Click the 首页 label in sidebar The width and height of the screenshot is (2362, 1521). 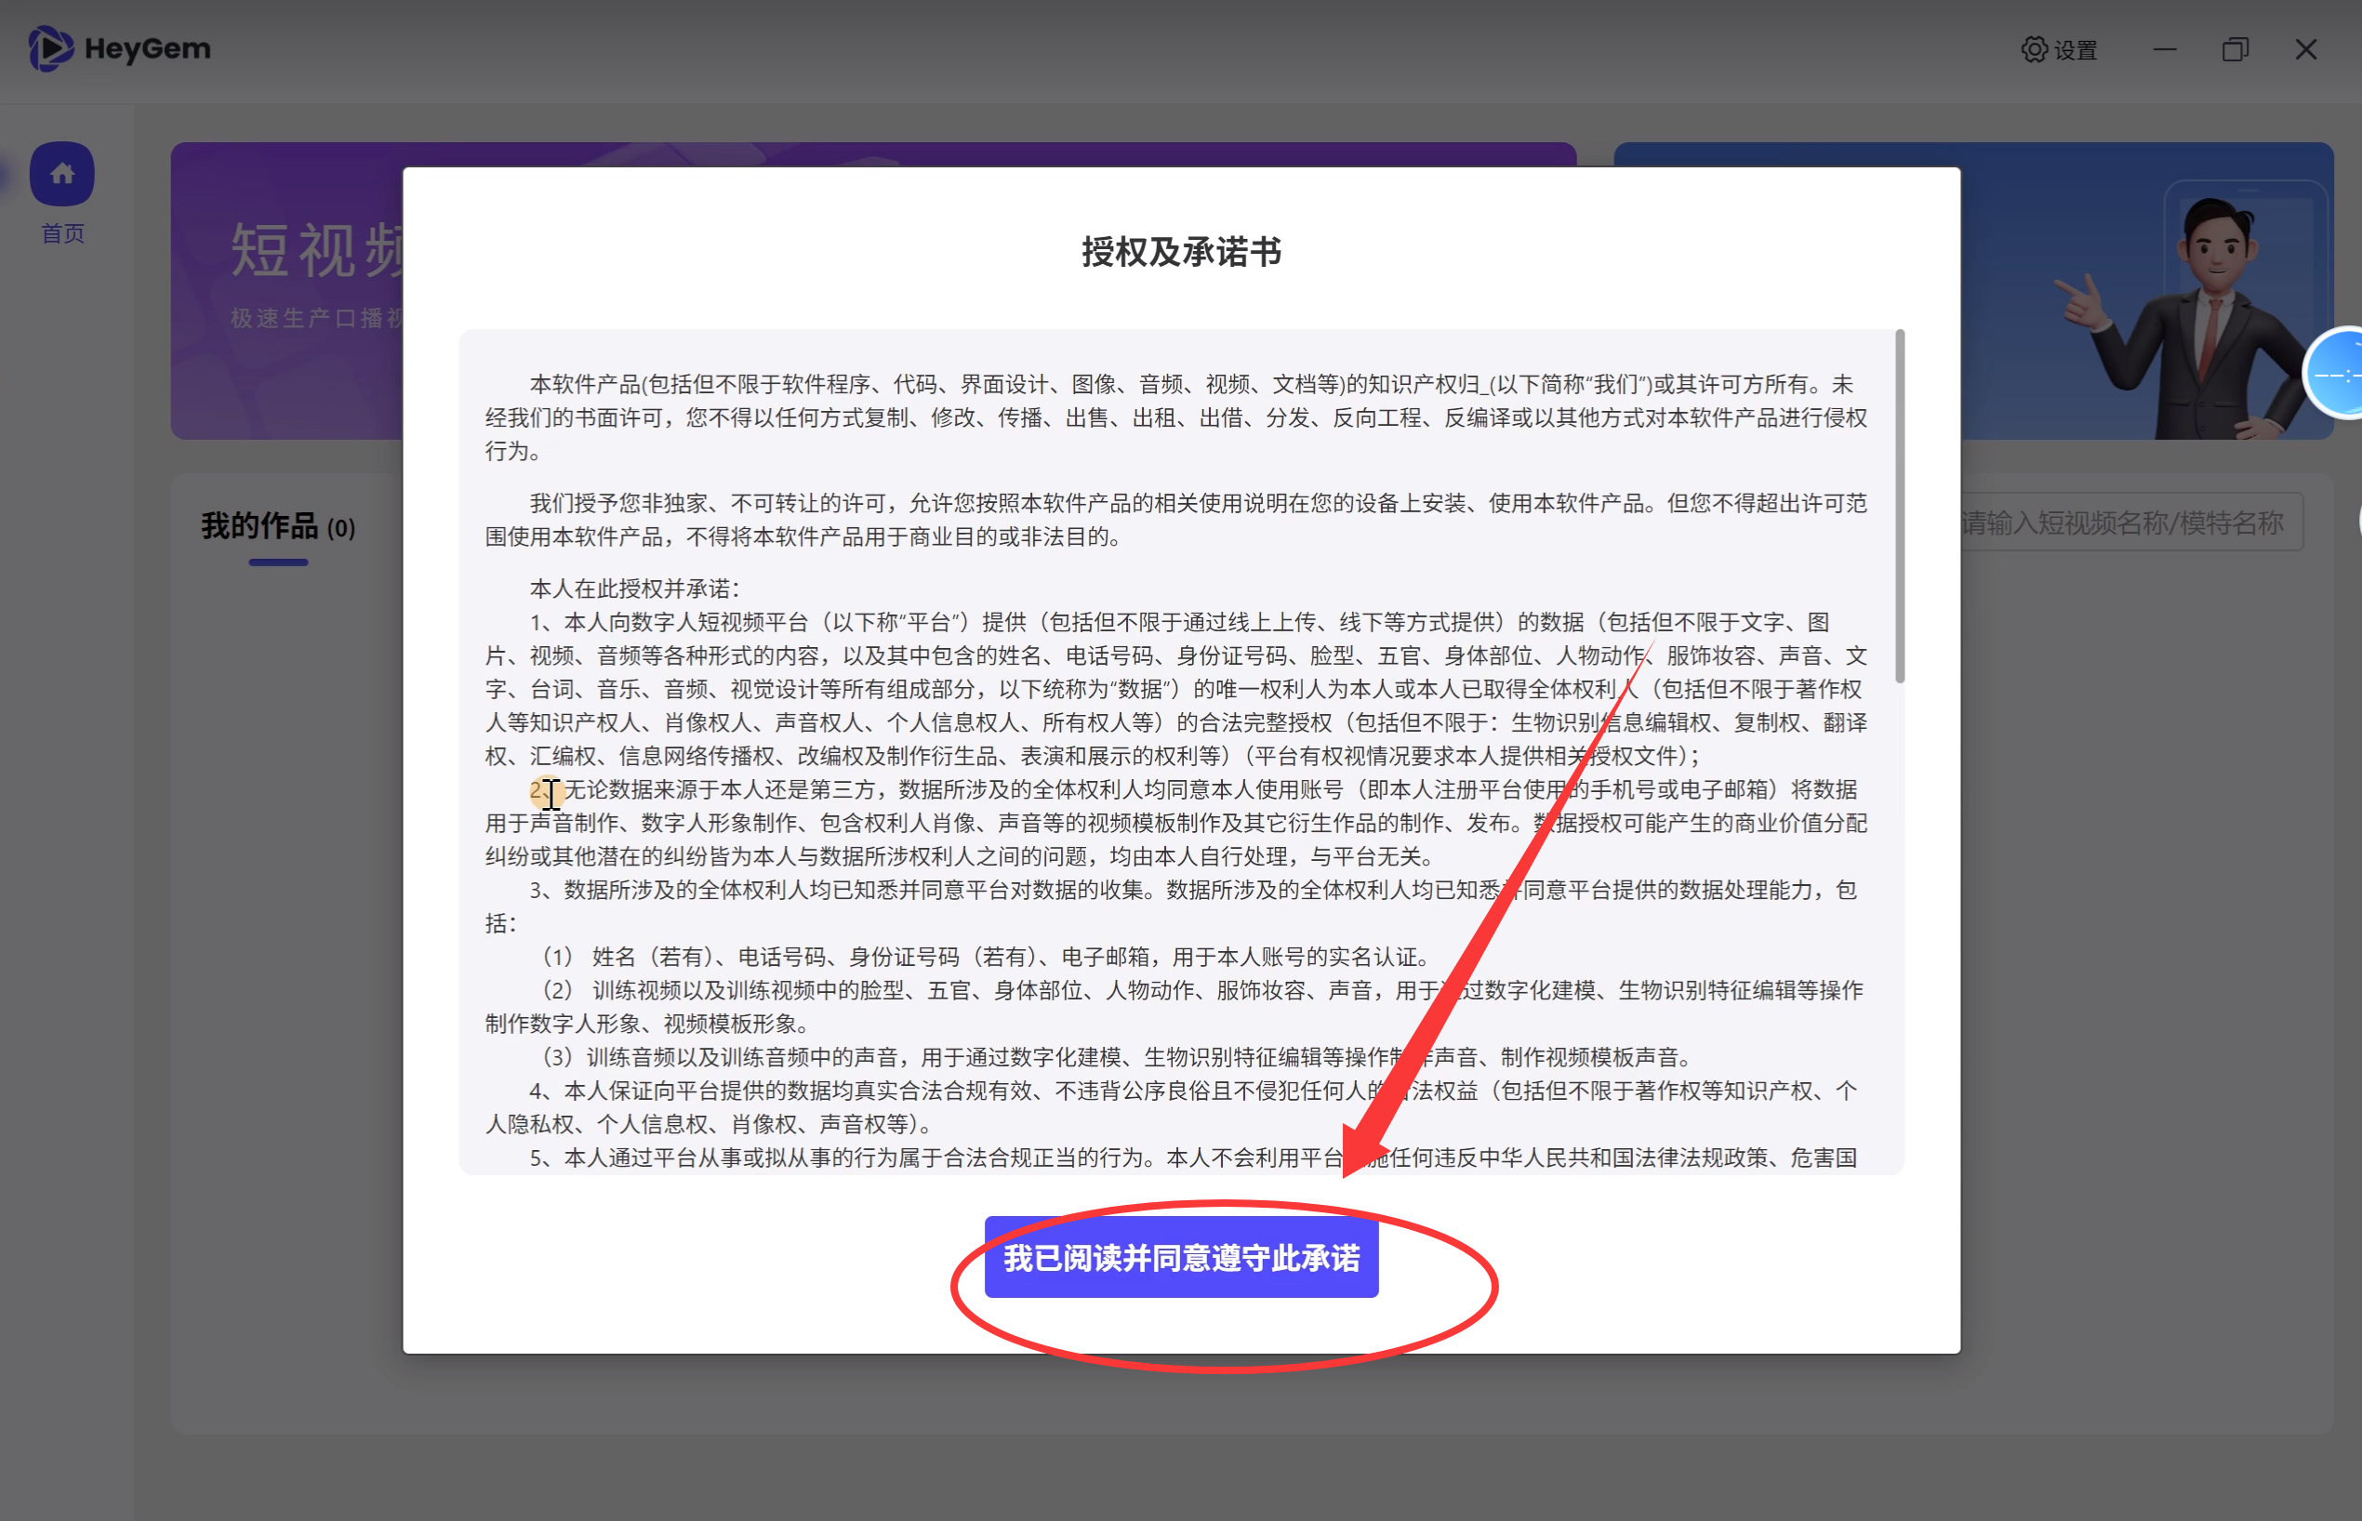pos(62,233)
